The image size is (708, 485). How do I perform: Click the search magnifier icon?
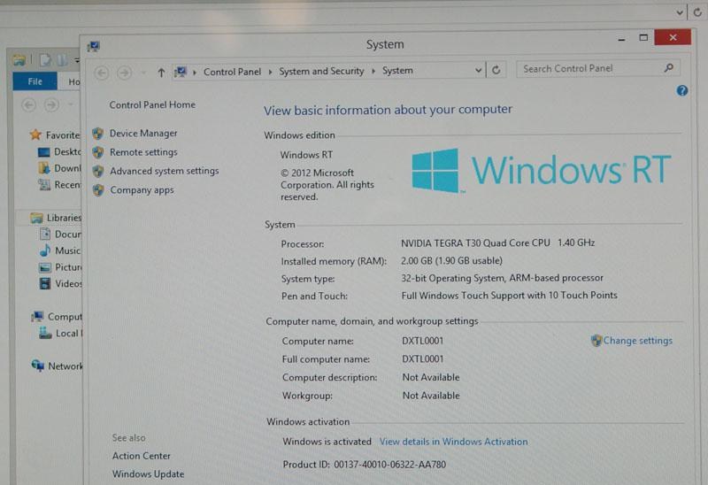click(x=669, y=68)
